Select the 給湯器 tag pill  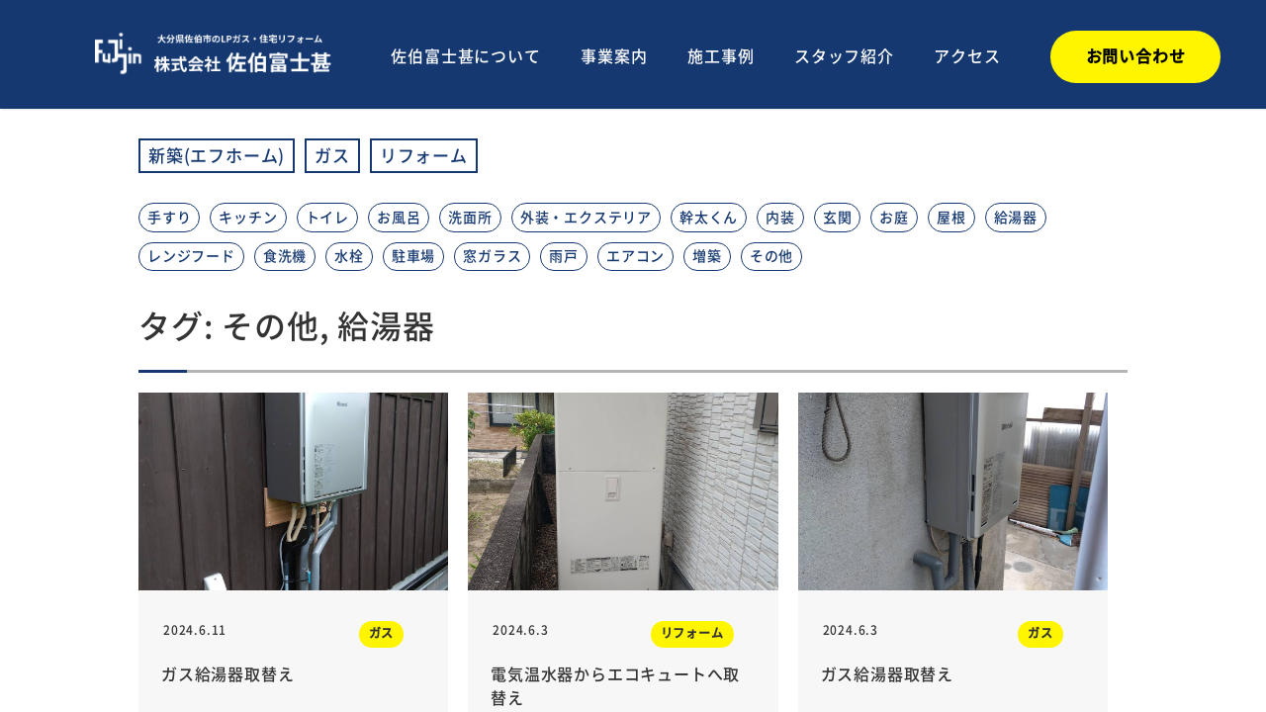point(1016,218)
